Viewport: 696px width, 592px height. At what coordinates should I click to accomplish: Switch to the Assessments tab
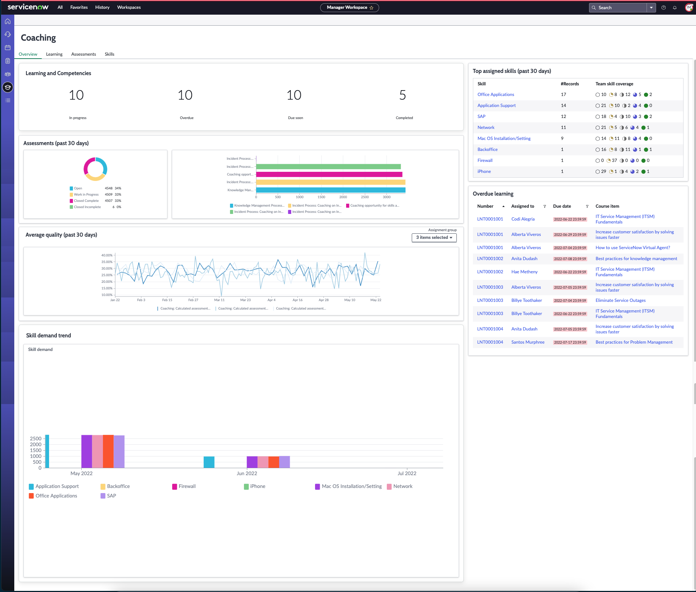[84, 54]
